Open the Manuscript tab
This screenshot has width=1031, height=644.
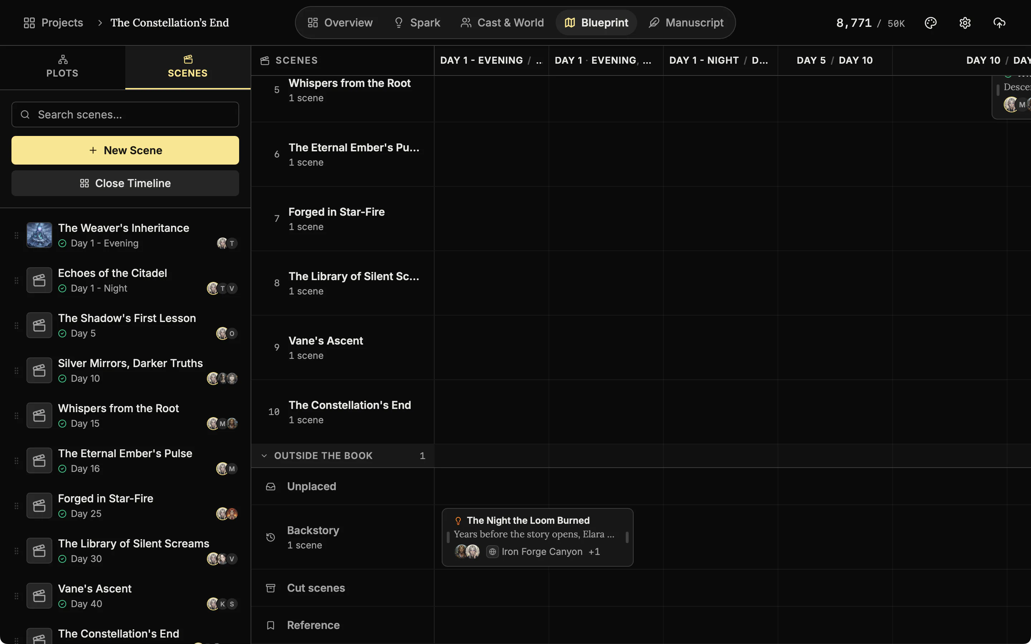tap(686, 23)
